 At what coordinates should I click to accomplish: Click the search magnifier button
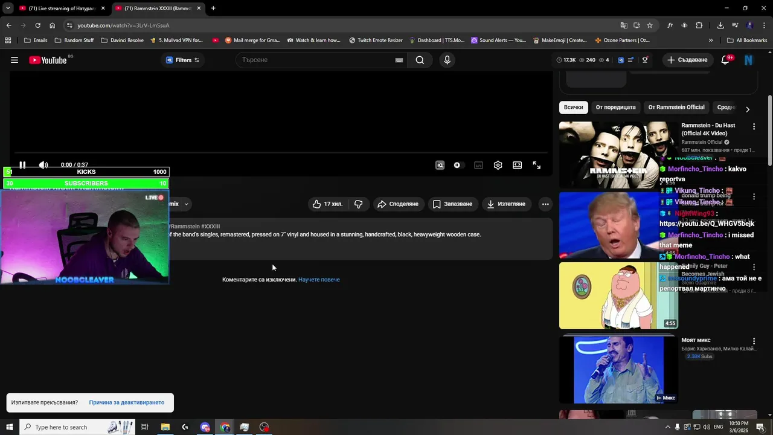420,60
